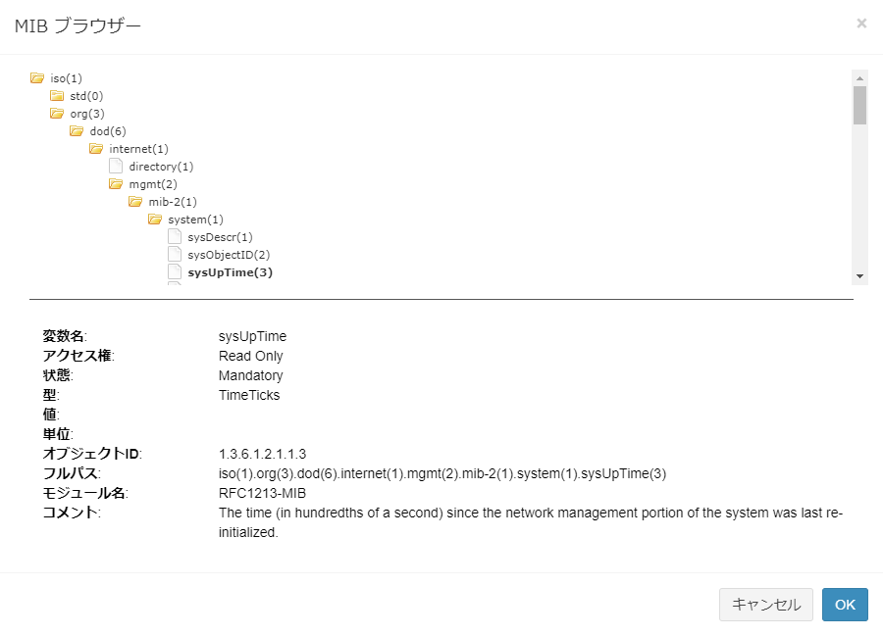Collapse the internet(1) folder node
The width and height of the screenshot is (883, 636).
96,148
